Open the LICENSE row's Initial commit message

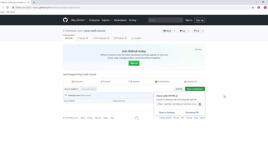(119, 101)
